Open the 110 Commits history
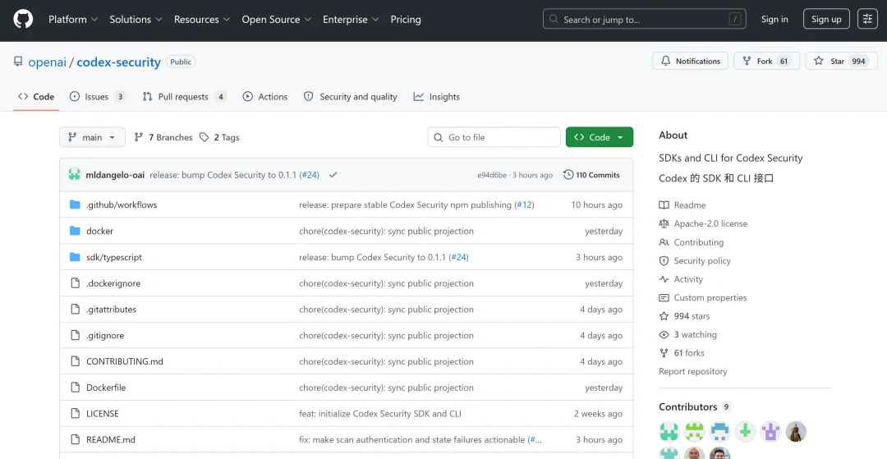The height and width of the screenshot is (459, 887). (x=591, y=175)
